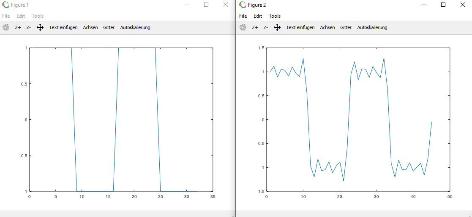Toggle Achsen in Figure 1 toolbar
The image size is (472, 217).
pyautogui.click(x=90, y=27)
